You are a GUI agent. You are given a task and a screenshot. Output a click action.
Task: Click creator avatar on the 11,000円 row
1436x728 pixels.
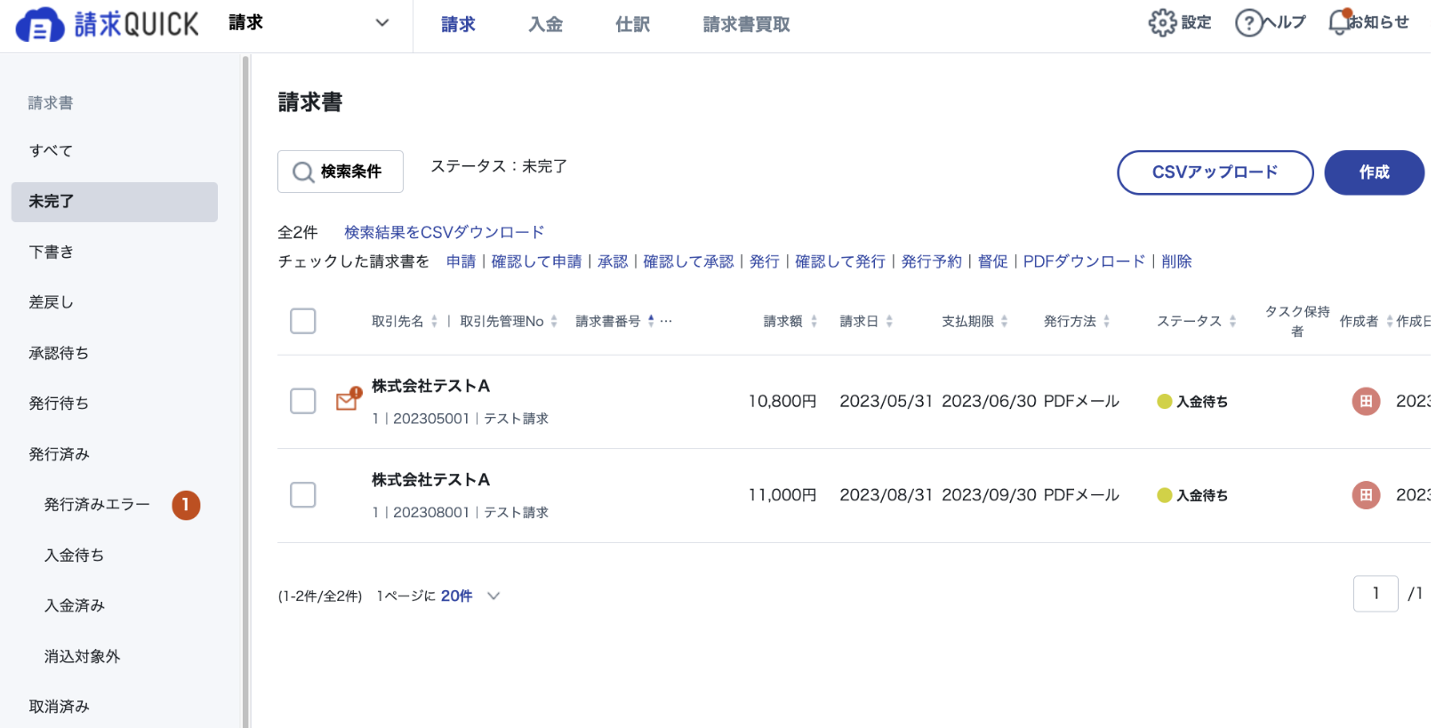[x=1366, y=495]
